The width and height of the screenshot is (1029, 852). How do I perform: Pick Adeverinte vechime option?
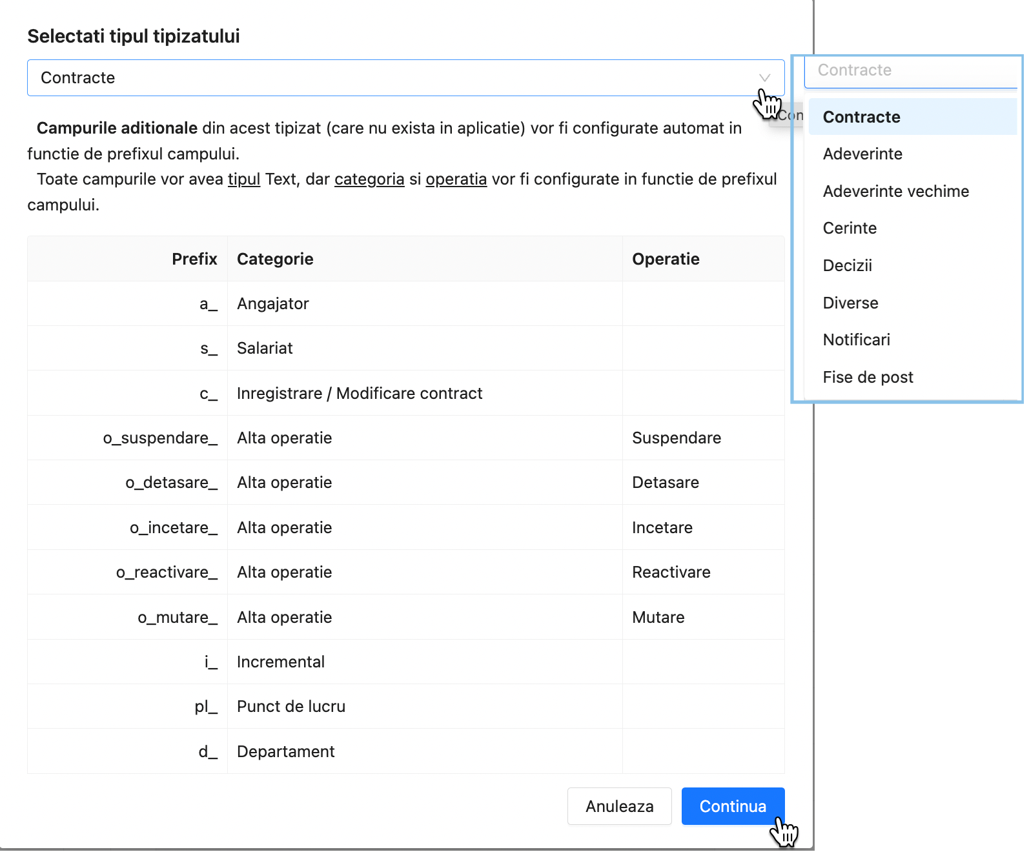pos(912,191)
